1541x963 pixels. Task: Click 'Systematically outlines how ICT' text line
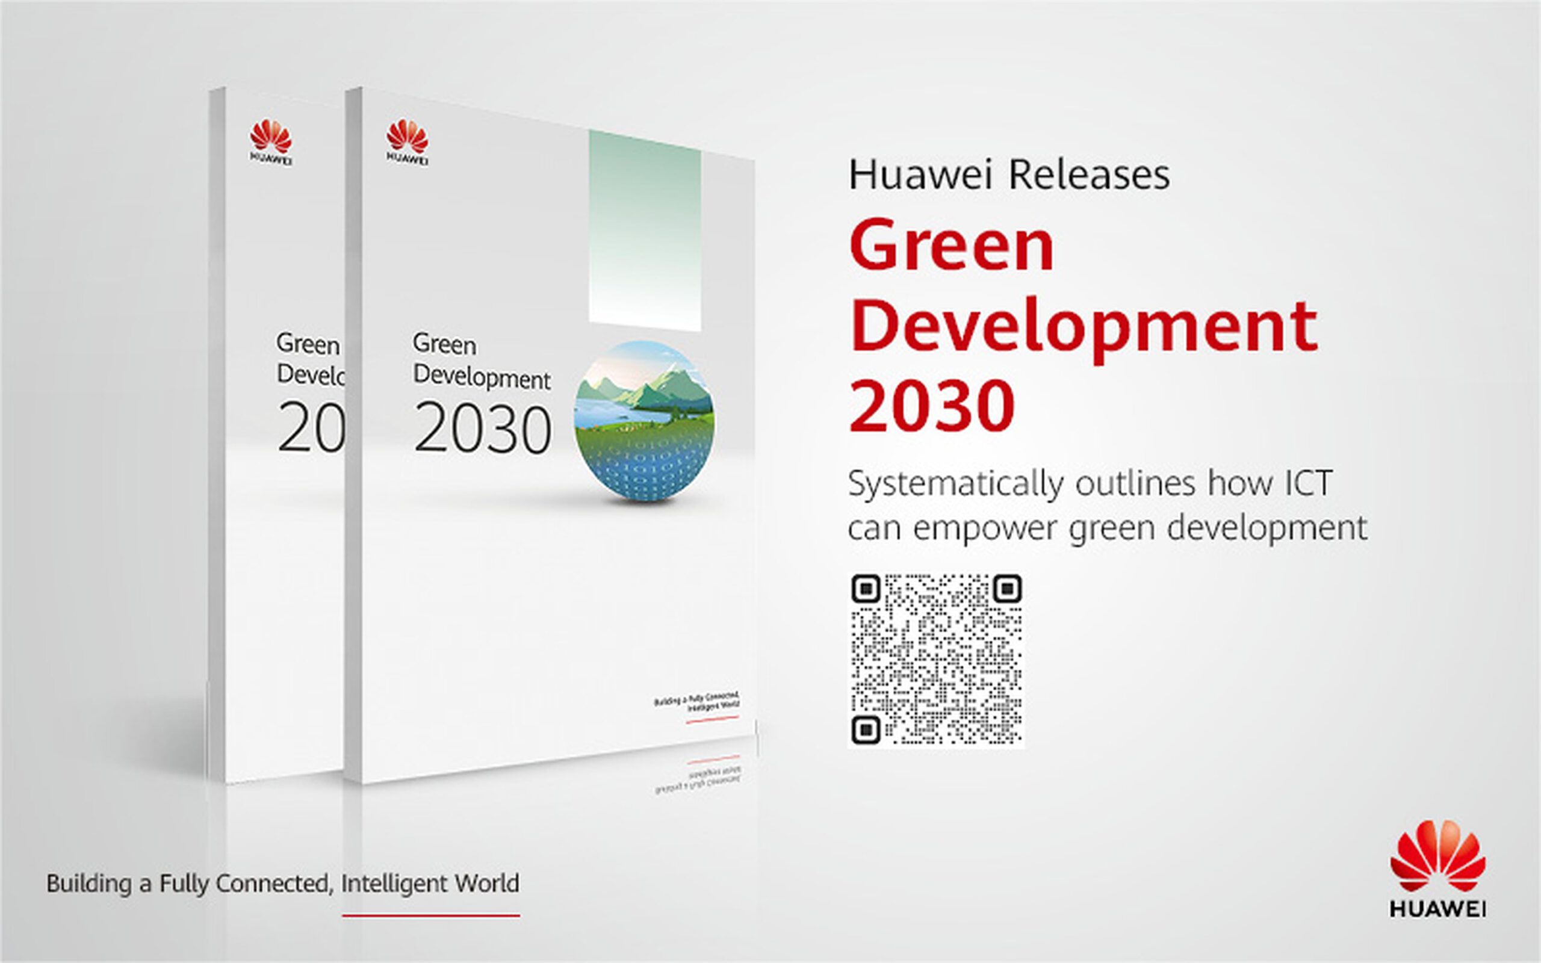[x=1090, y=483]
